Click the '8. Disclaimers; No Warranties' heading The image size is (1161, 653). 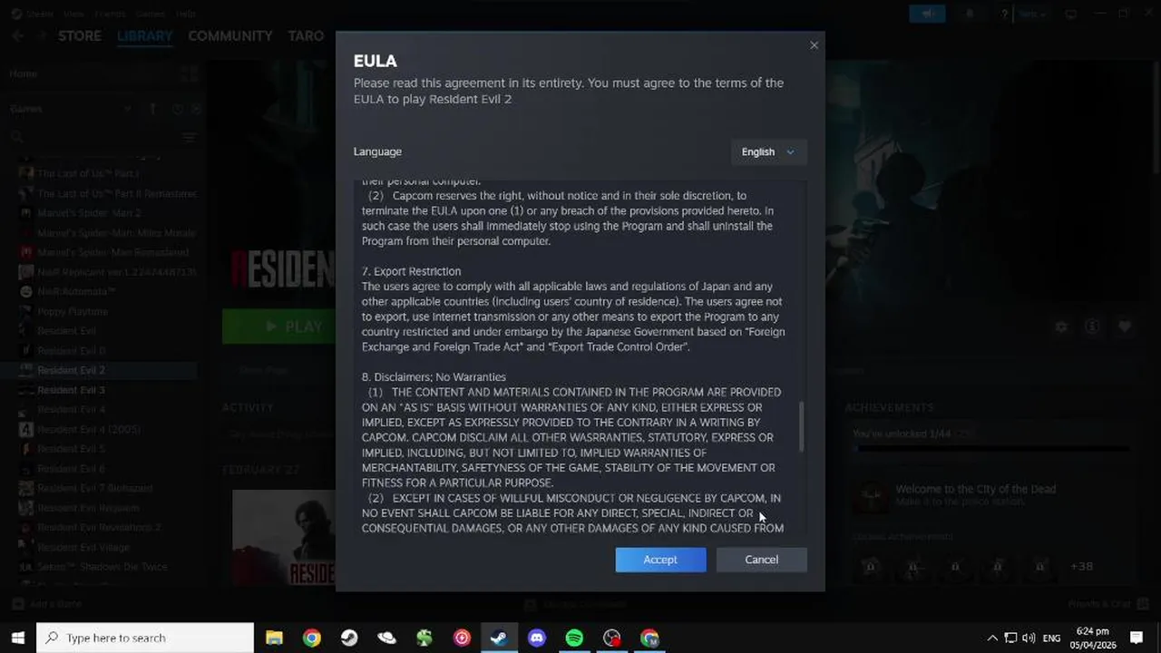point(434,376)
